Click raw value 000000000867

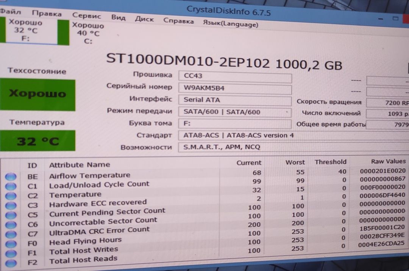point(382,179)
